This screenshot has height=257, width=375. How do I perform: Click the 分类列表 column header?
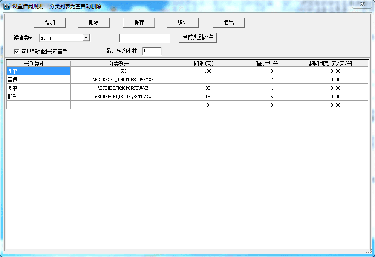click(x=123, y=63)
